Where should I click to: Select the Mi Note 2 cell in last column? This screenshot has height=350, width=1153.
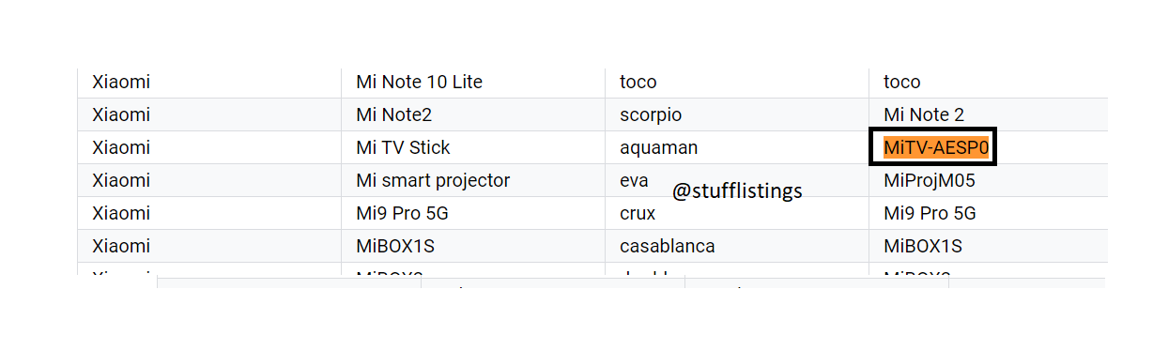pos(989,114)
